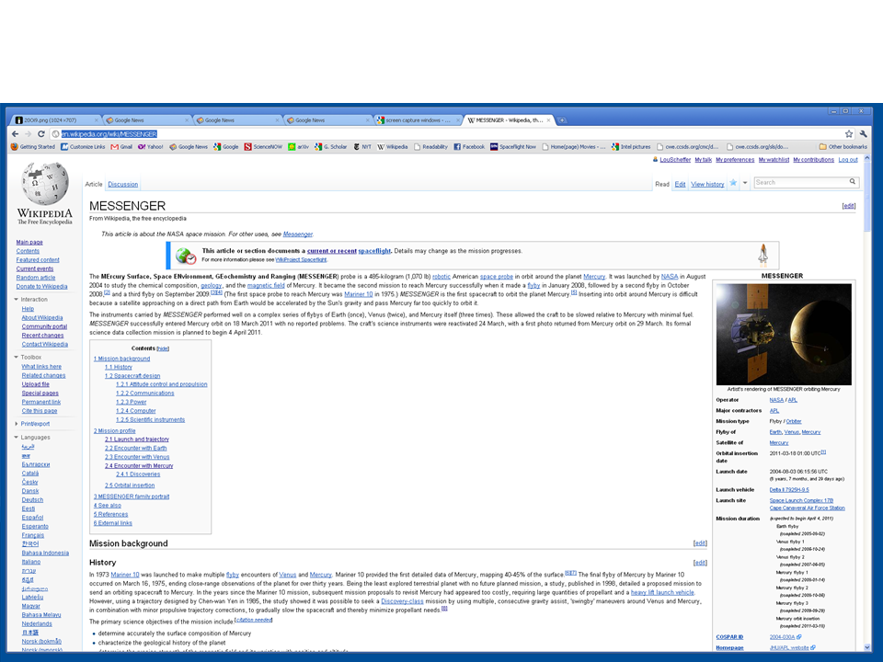The width and height of the screenshot is (883, 662).
Task: Open the arXiv bookmark
Action: pos(298,147)
